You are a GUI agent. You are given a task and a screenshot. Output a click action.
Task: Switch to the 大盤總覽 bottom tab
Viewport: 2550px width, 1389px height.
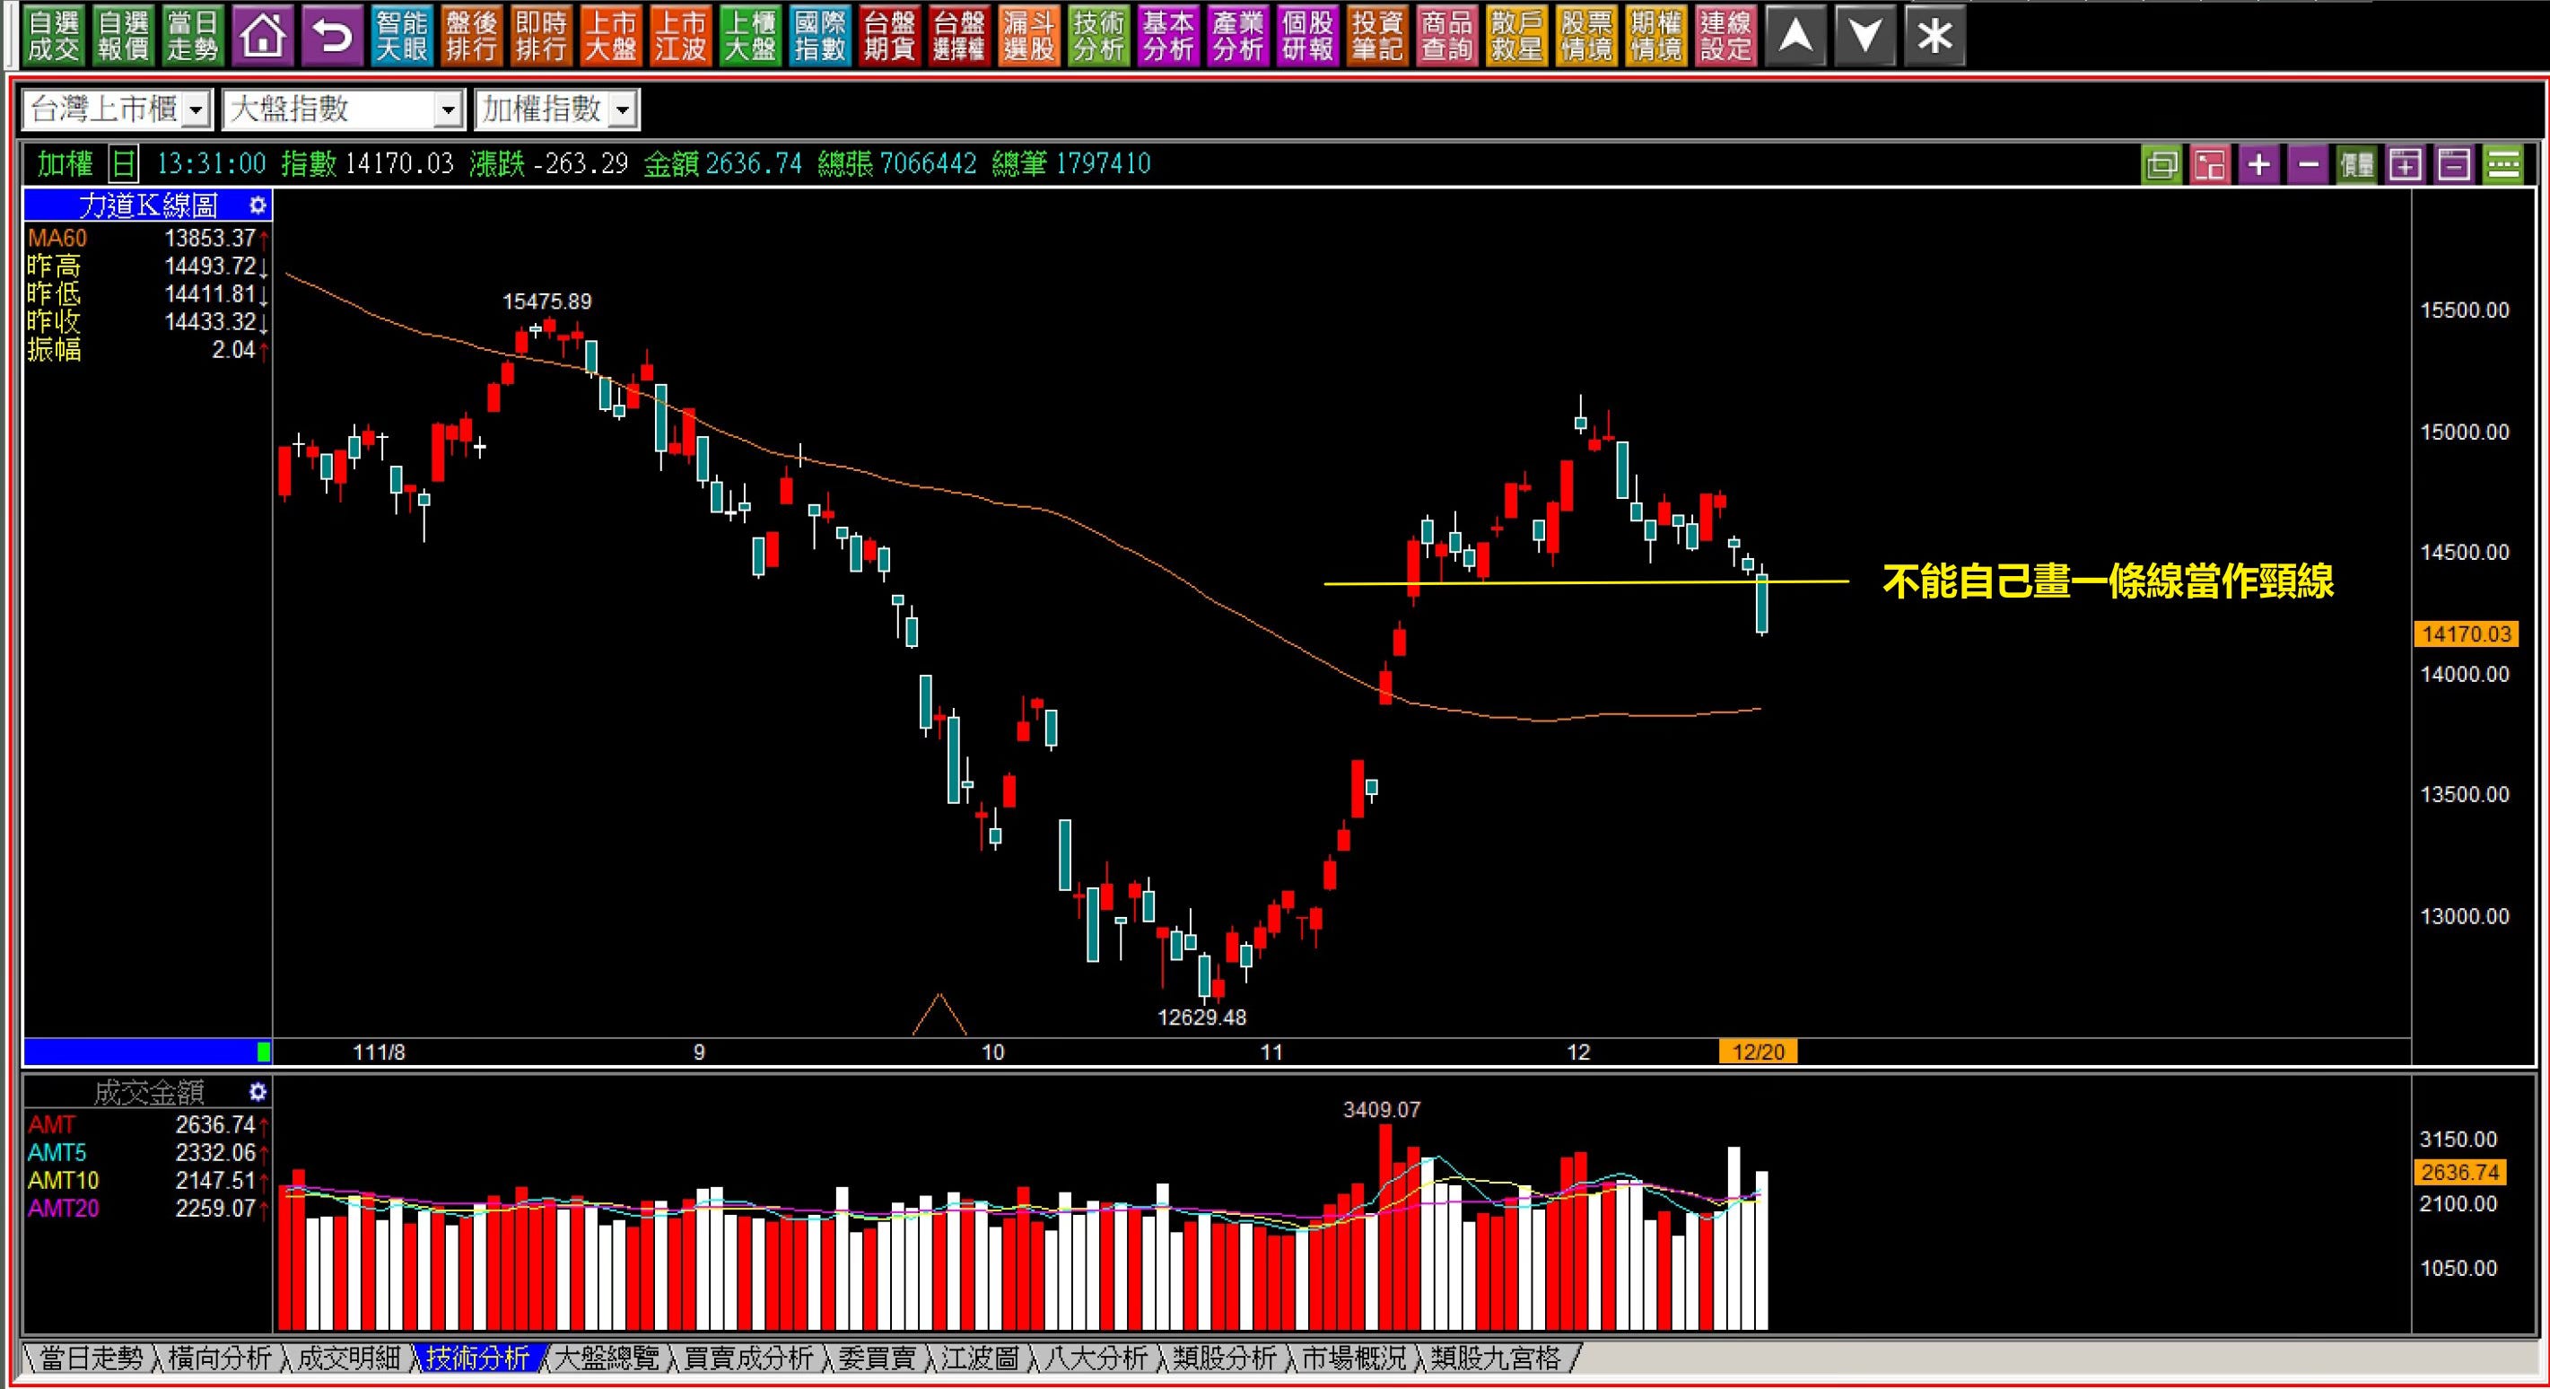606,1358
